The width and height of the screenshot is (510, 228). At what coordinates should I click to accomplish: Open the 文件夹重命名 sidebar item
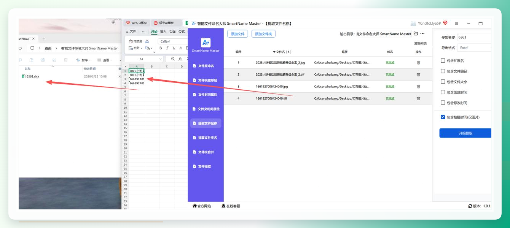click(x=206, y=80)
